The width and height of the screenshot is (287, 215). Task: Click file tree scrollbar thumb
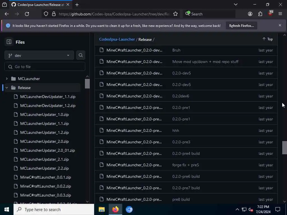(x=87, y=84)
